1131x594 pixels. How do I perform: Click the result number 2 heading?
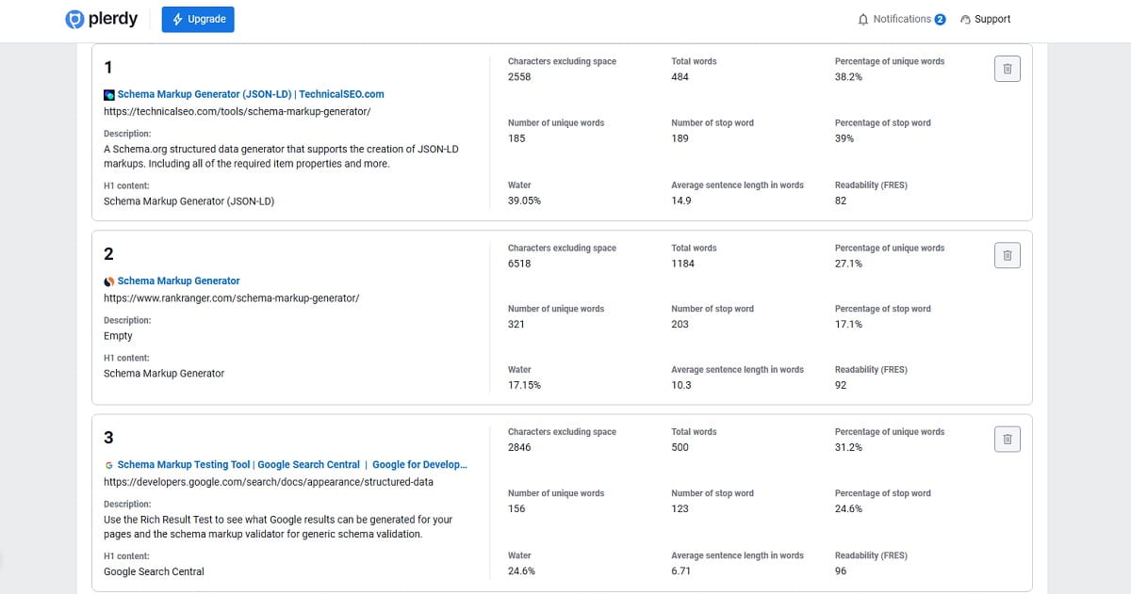pos(107,253)
